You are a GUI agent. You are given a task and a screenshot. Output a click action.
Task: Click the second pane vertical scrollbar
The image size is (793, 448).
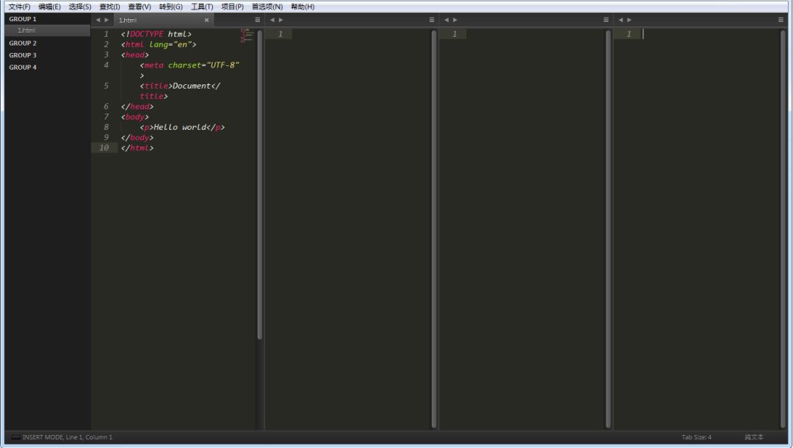(x=434, y=229)
